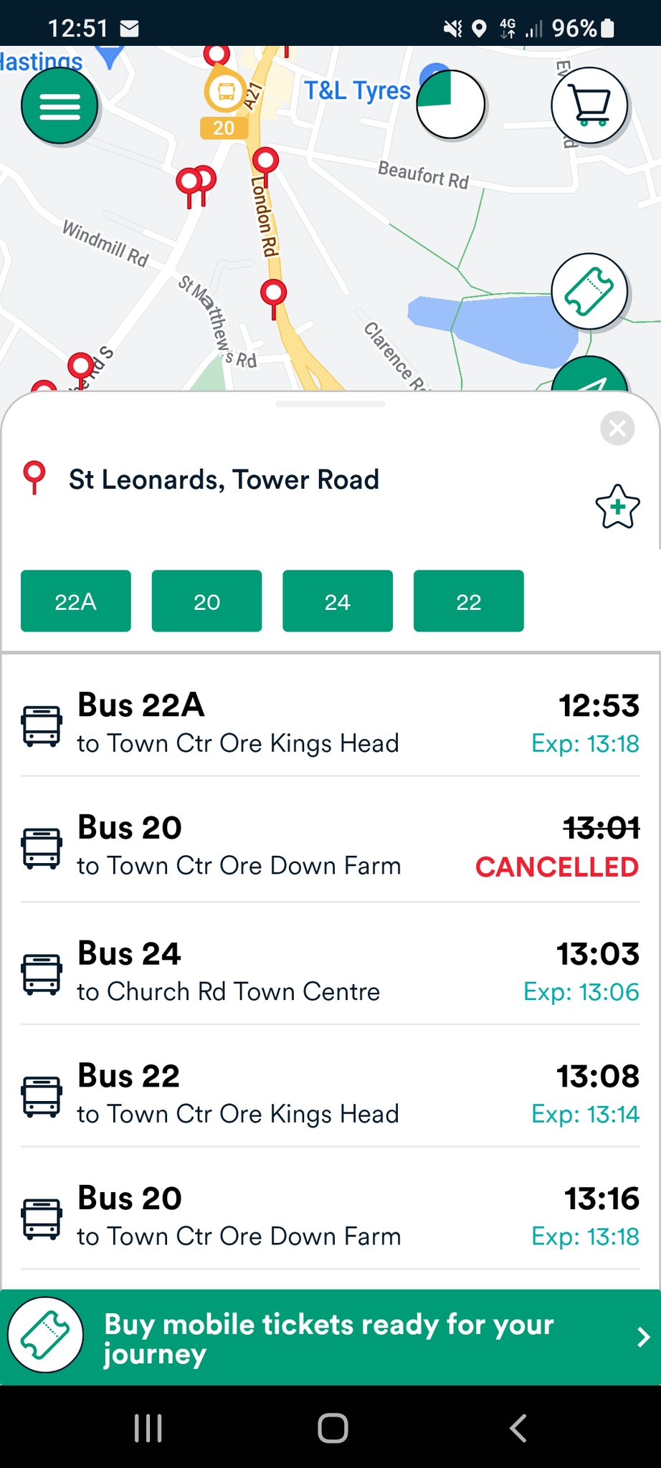Screen dimensions: 661x1468
Task: Tap the ticket icon on map
Action: [589, 291]
